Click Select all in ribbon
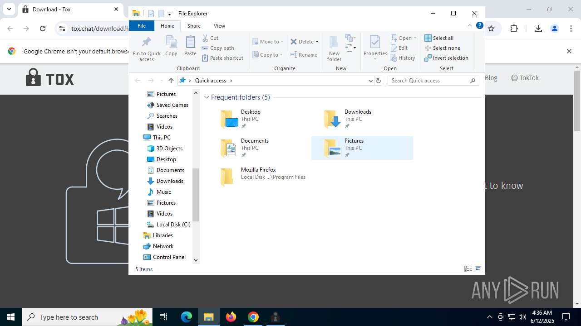This screenshot has height=326, width=581. coord(439,38)
